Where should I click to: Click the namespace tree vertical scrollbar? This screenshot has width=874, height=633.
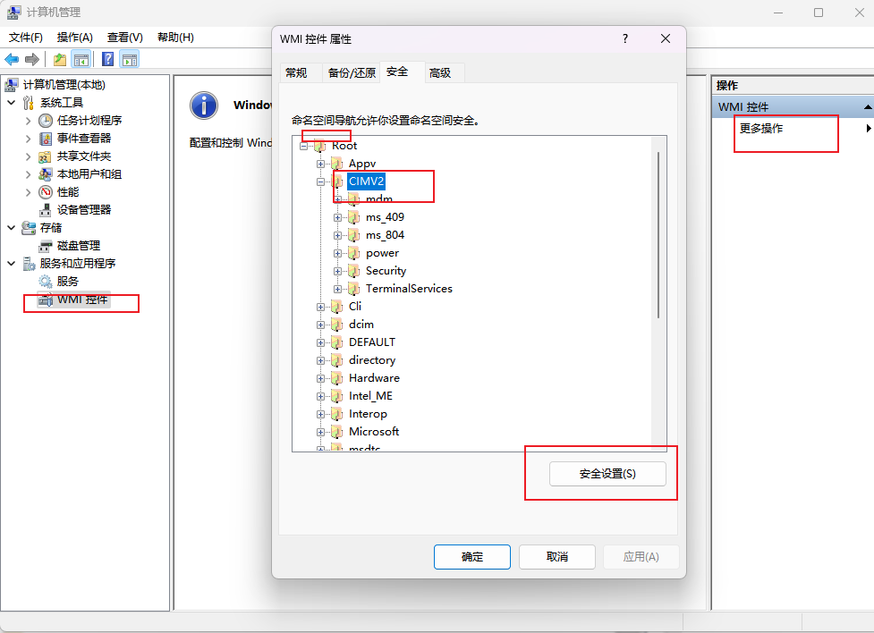[658, 234]
